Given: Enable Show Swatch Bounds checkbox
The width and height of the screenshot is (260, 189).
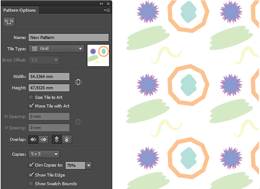Looking at the screenshot, I should click(31, 184).
